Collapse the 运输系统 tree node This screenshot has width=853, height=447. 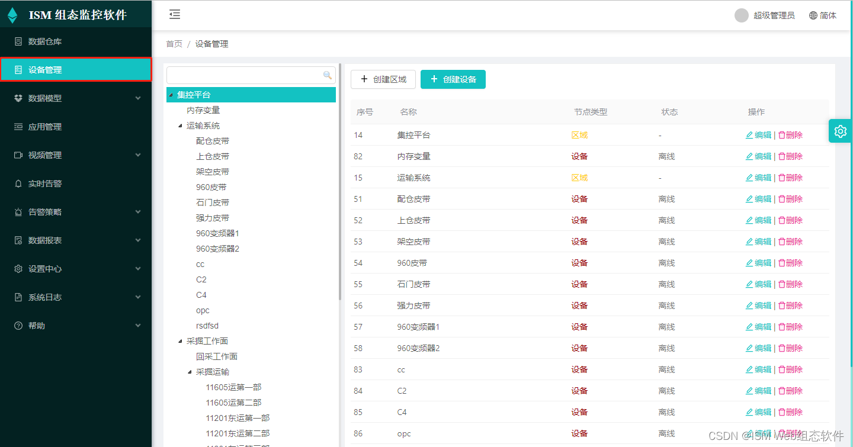181,125
